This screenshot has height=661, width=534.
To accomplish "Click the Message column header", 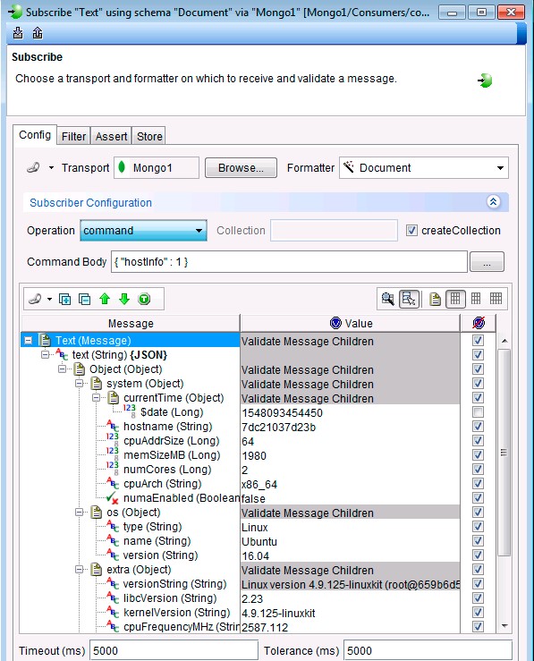I will (x=131, y=323).
